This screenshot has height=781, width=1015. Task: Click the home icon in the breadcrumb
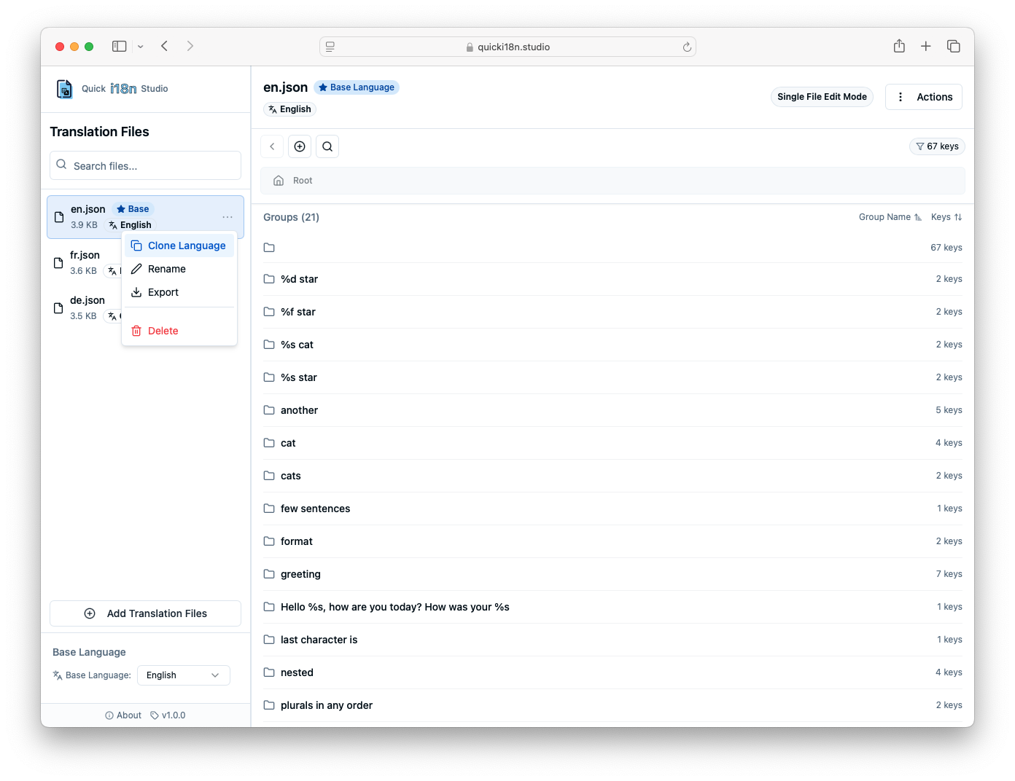click(279, 180)
